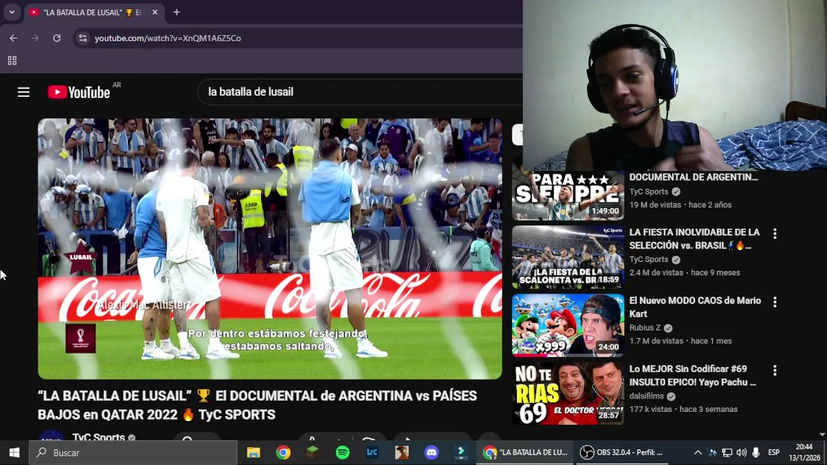Open Lo MEJOR Sin Codificar #69 thumbnail
827x465 pixels.
[x=569, y=393]
